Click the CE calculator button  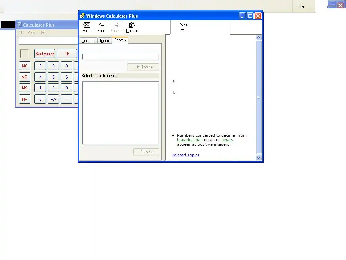coord(67,54)
